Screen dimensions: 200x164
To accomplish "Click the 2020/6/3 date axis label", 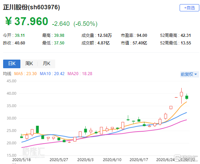I will pos(85,160).
